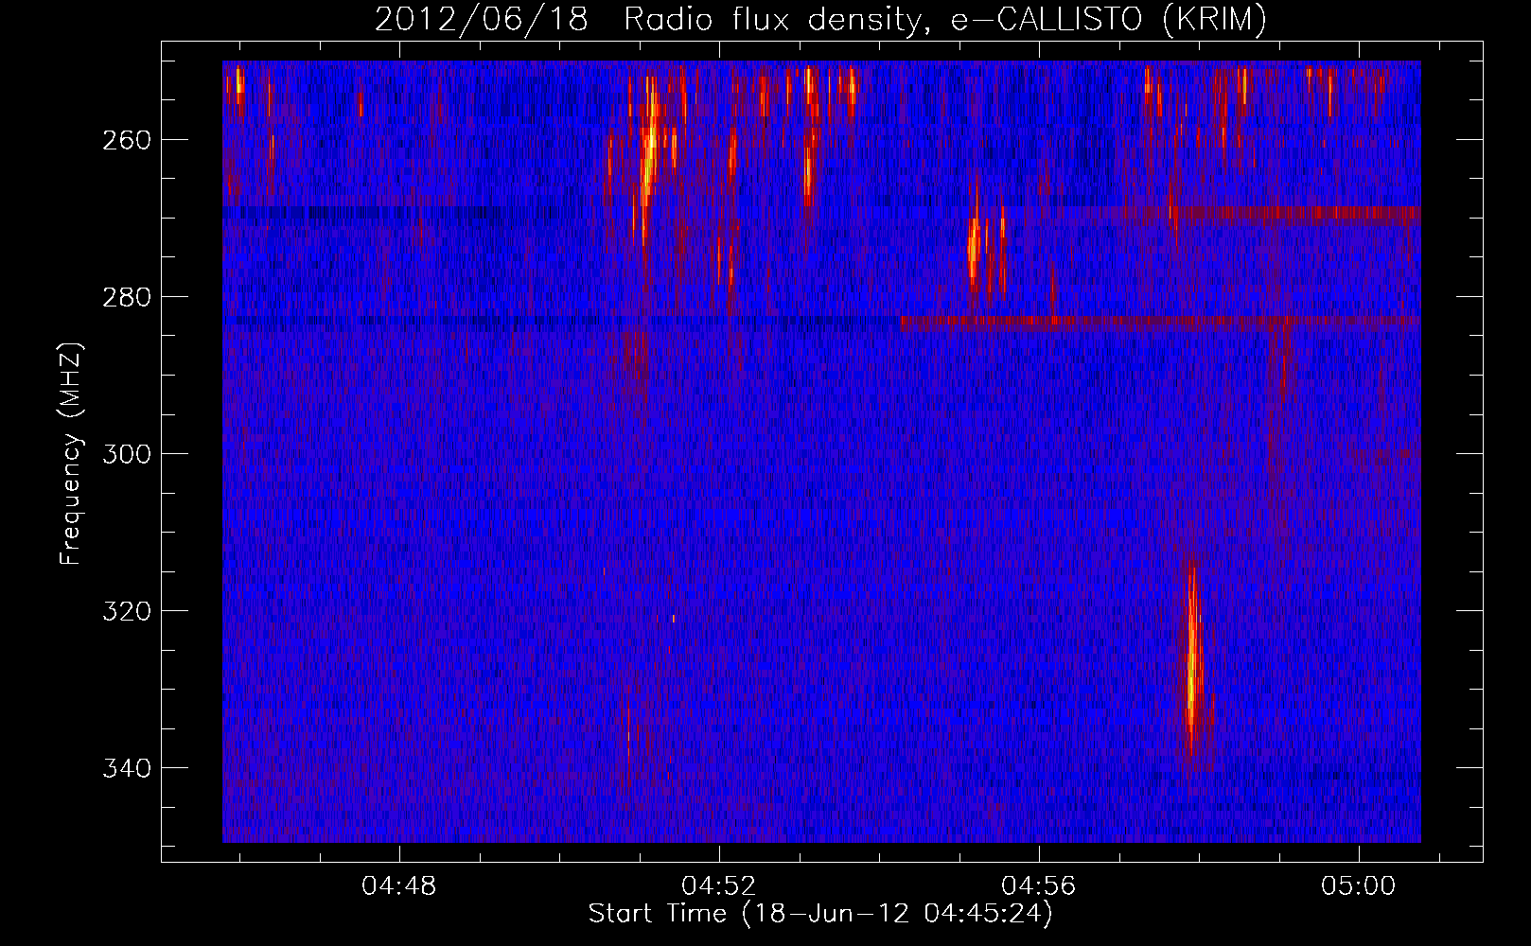Click the 04:56 time tick label
This screenshot has width=1531, height=946.
(1039, 885)
